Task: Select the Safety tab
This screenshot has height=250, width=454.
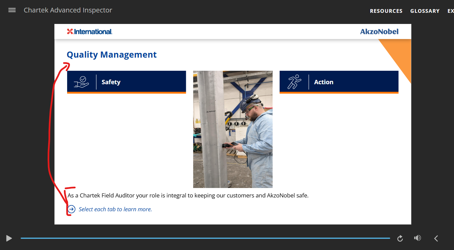Action: pos(126,82)
